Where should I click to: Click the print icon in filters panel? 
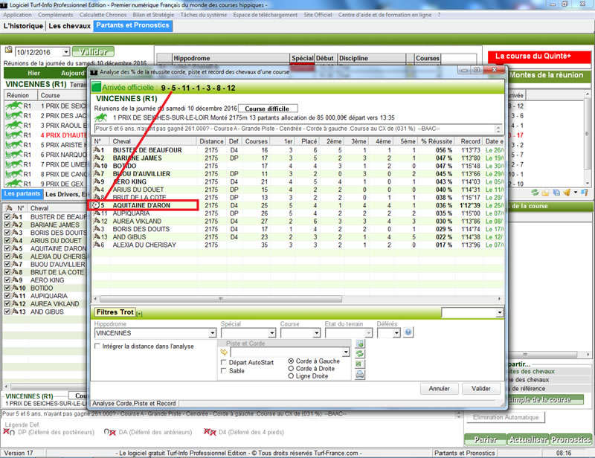pos(360,375)
